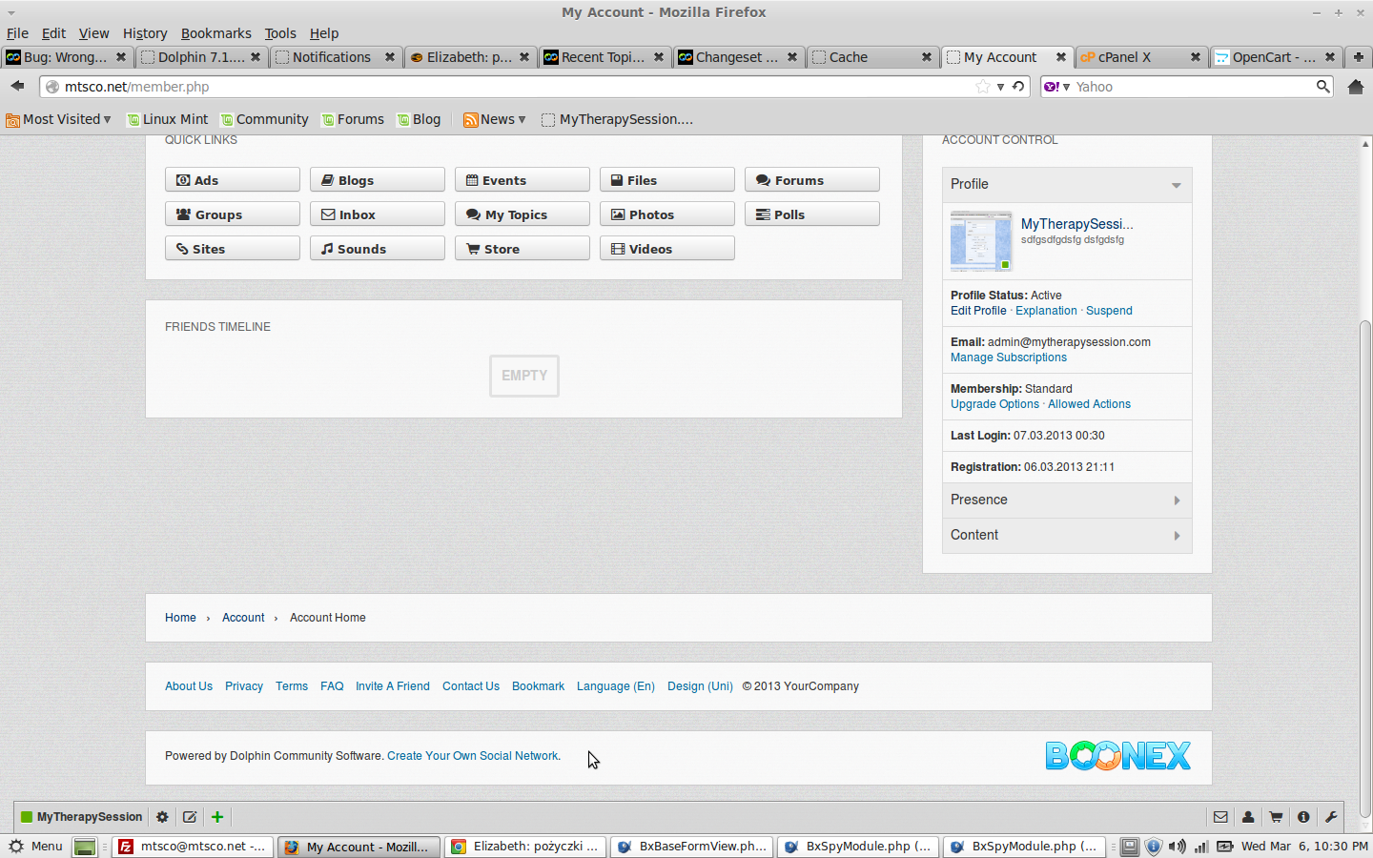Click the Photos quick link button
This screenshot has height=858, width=1373.
(x=666, y=214)
